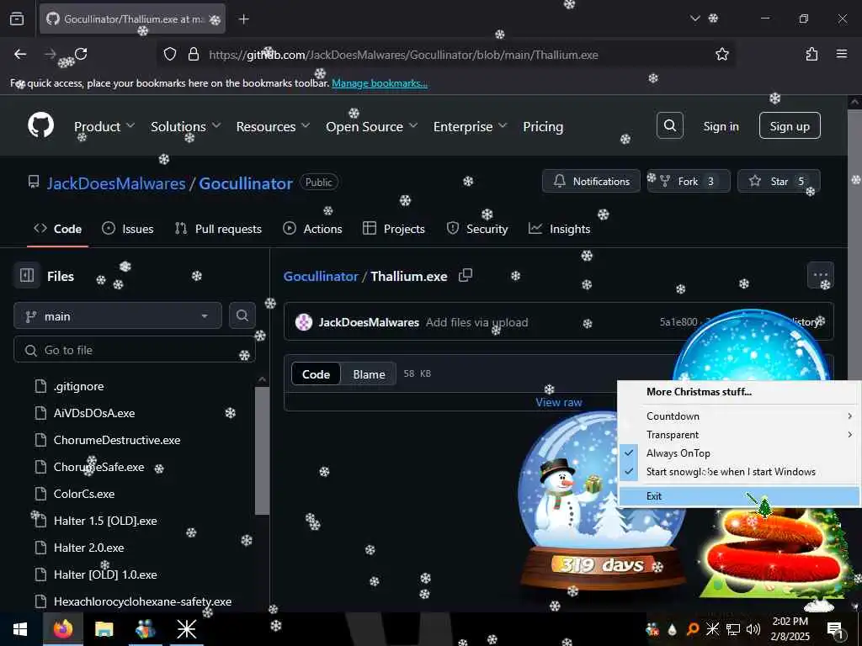
Task: Switch to the Actions tab
Action: (x=313, y=229)
